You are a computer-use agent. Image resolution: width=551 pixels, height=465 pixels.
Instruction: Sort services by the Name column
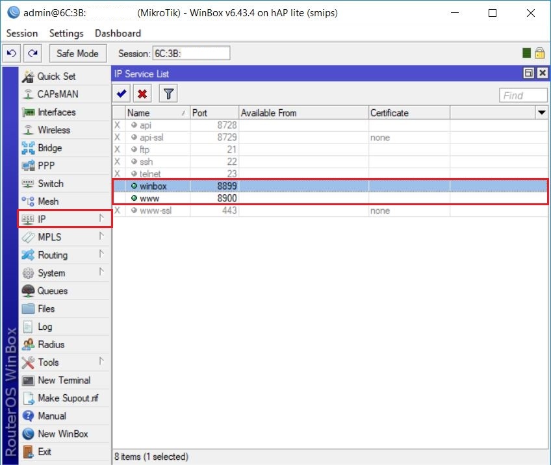point(158,113)
